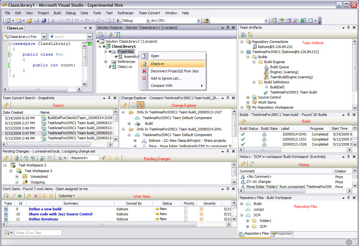Open the 'Define a new build' work item link
The image size is (359, 246).
tap(45, 209)
